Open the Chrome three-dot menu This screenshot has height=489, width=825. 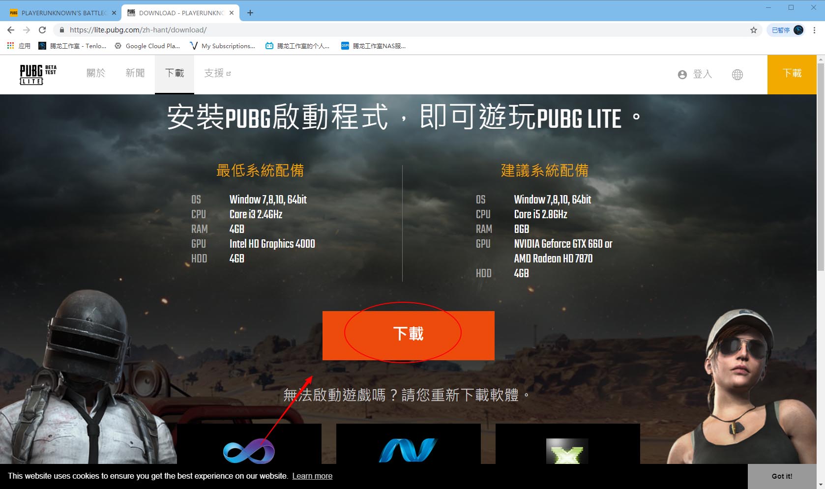[x=814, y=30]
